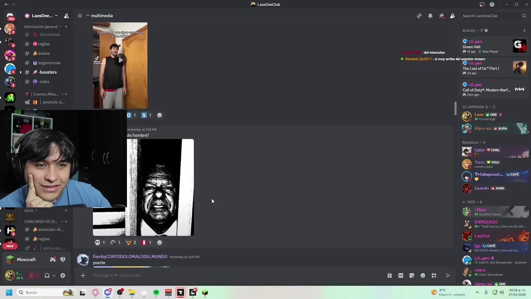Open User Settings gear
This screenshot has width=531, height=299.
[63, 275]
